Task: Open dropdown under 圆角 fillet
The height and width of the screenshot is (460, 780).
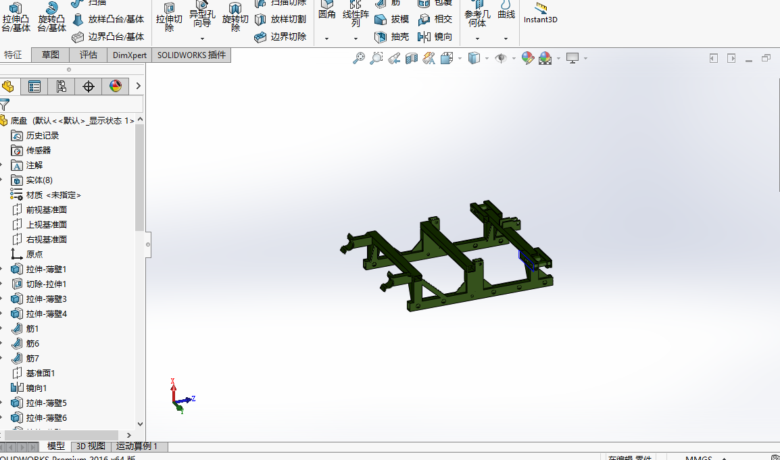Action: pos(327,39)
